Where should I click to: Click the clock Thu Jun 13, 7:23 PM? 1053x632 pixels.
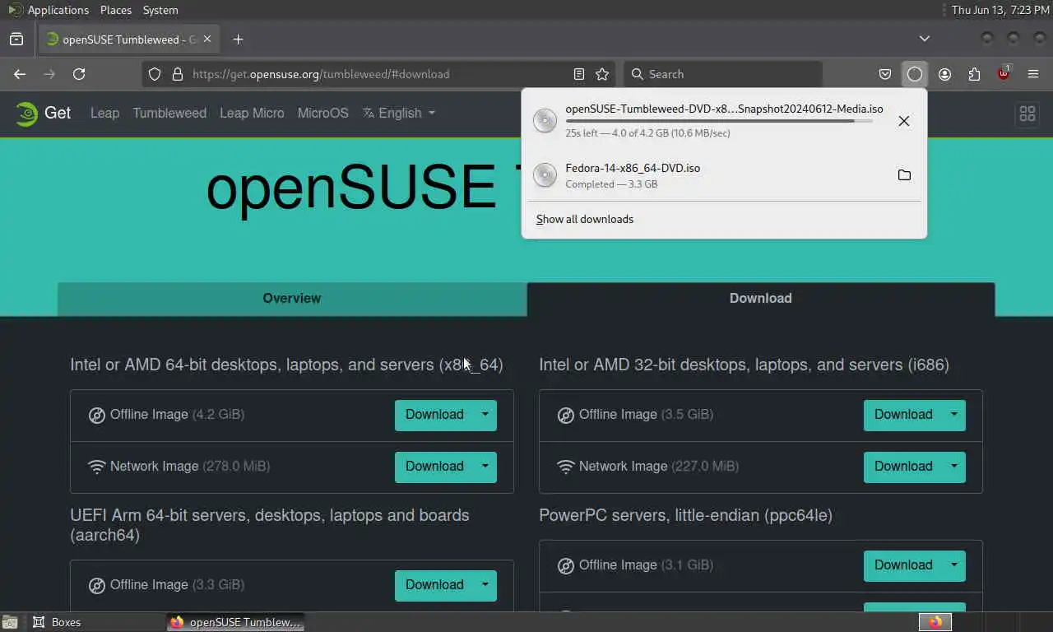click(1000, 10)
